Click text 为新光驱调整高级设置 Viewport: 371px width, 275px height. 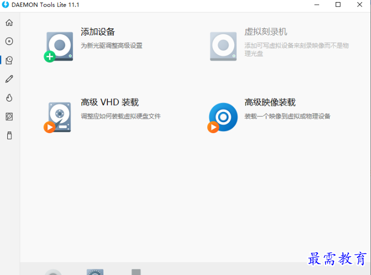click(111, 46)
